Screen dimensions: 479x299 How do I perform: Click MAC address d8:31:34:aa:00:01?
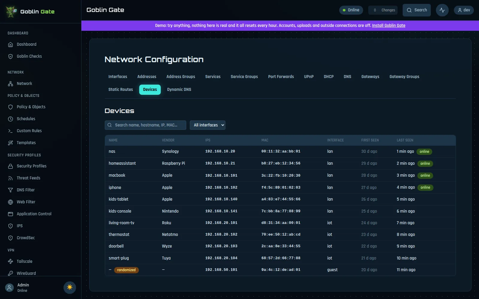(x=281, y=223)
